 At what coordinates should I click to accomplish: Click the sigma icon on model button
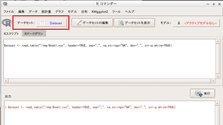(x=179, y=23)
